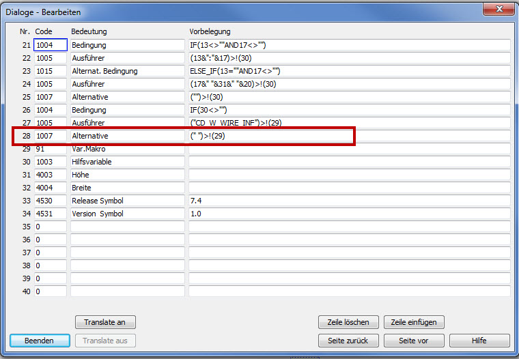
Task: Click the Beenden button
Action: [x=40, y=341]
